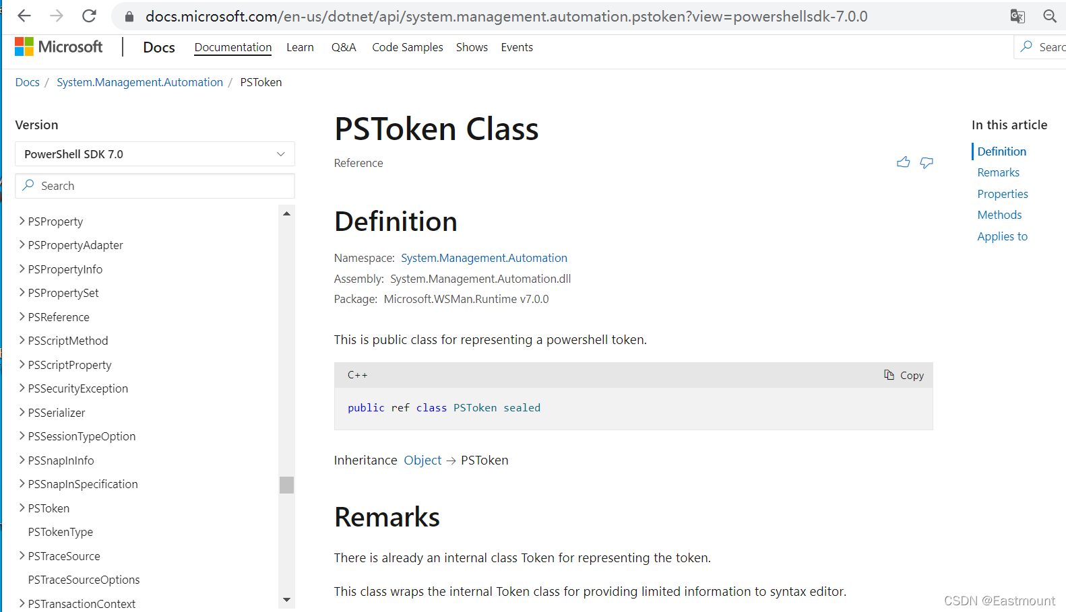Click the browser back arrow
Viewport: 1066px width, 612px height.
(24, 16)
